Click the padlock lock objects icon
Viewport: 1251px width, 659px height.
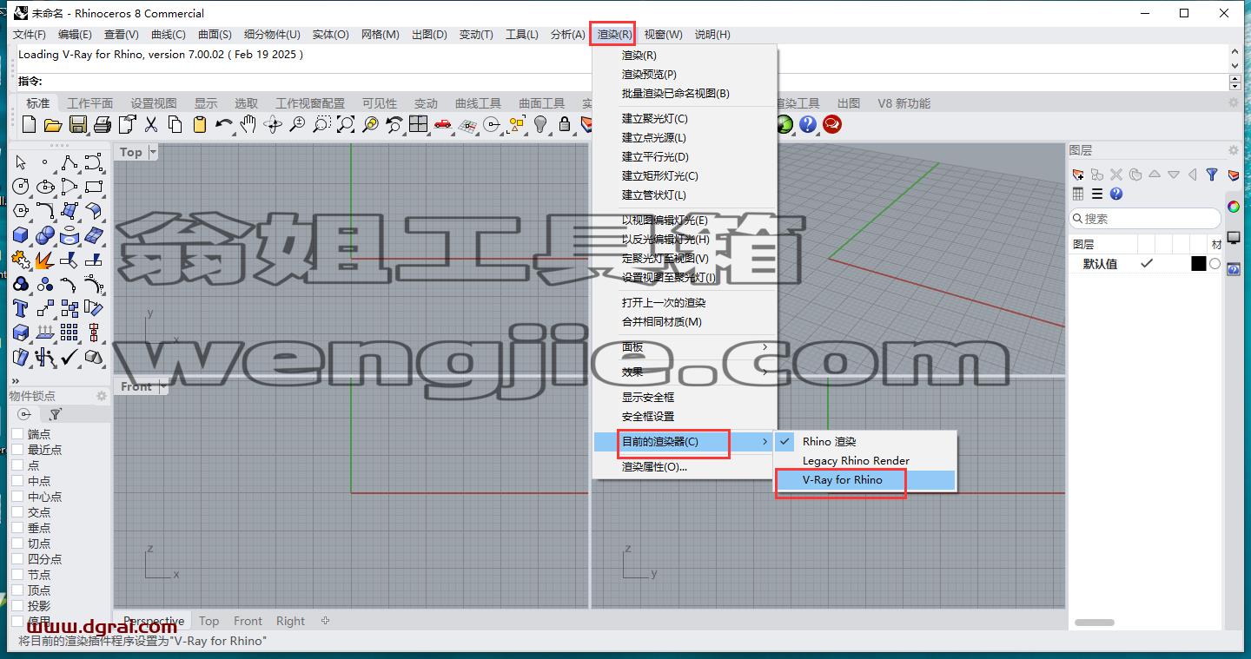565,124
